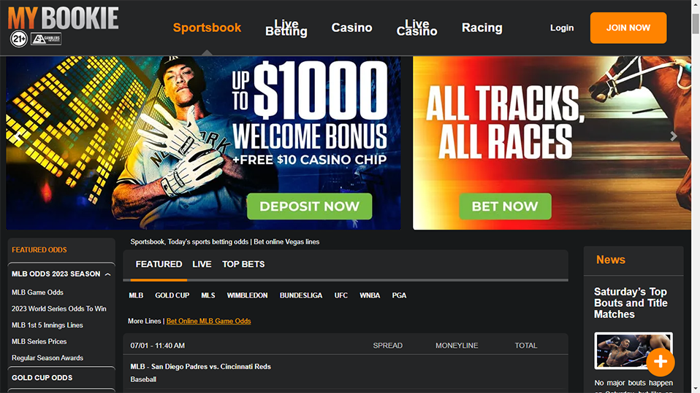Click the page vertical scrollbar thumb
The width and height of the screenshot is (700, 393).
(696, 23)
